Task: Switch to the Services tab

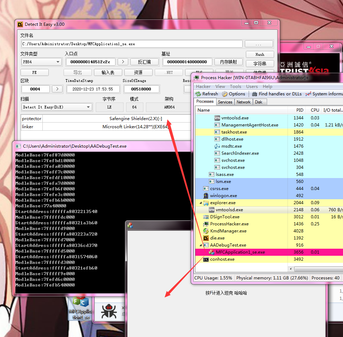Action: tap(225, 102)
